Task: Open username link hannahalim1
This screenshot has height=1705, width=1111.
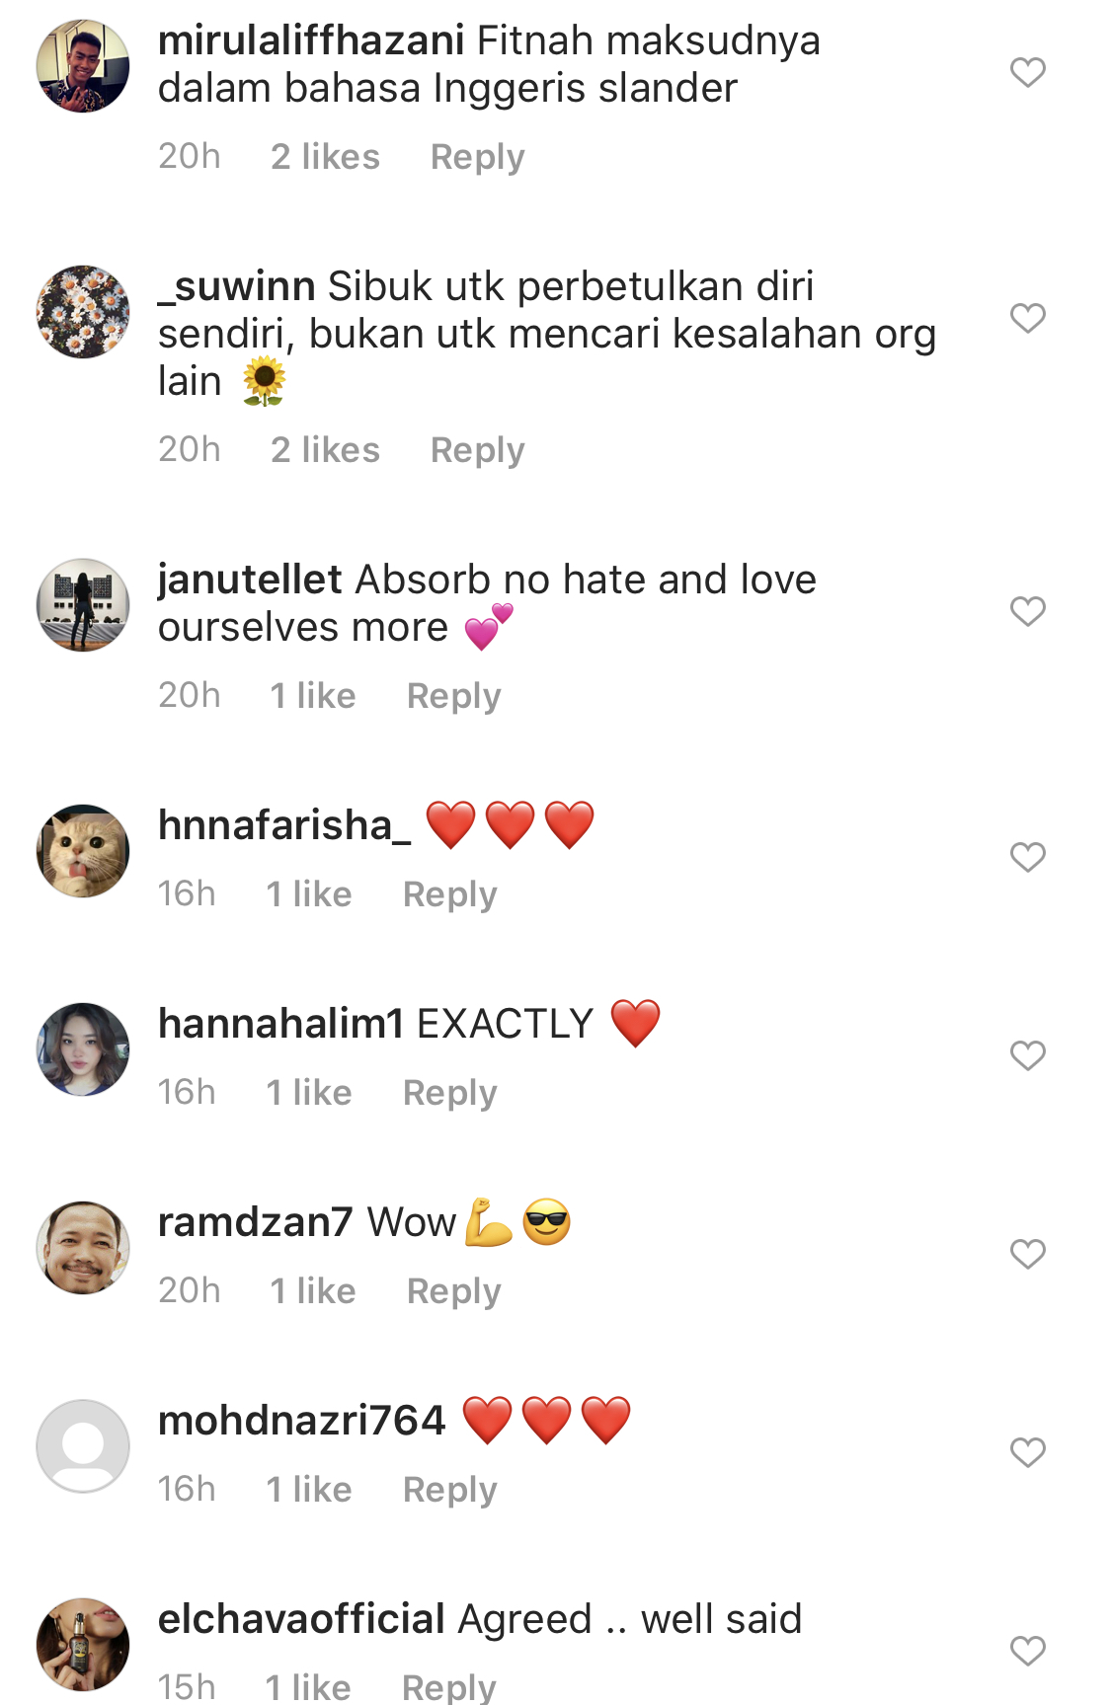Action: coord(280,1024)
